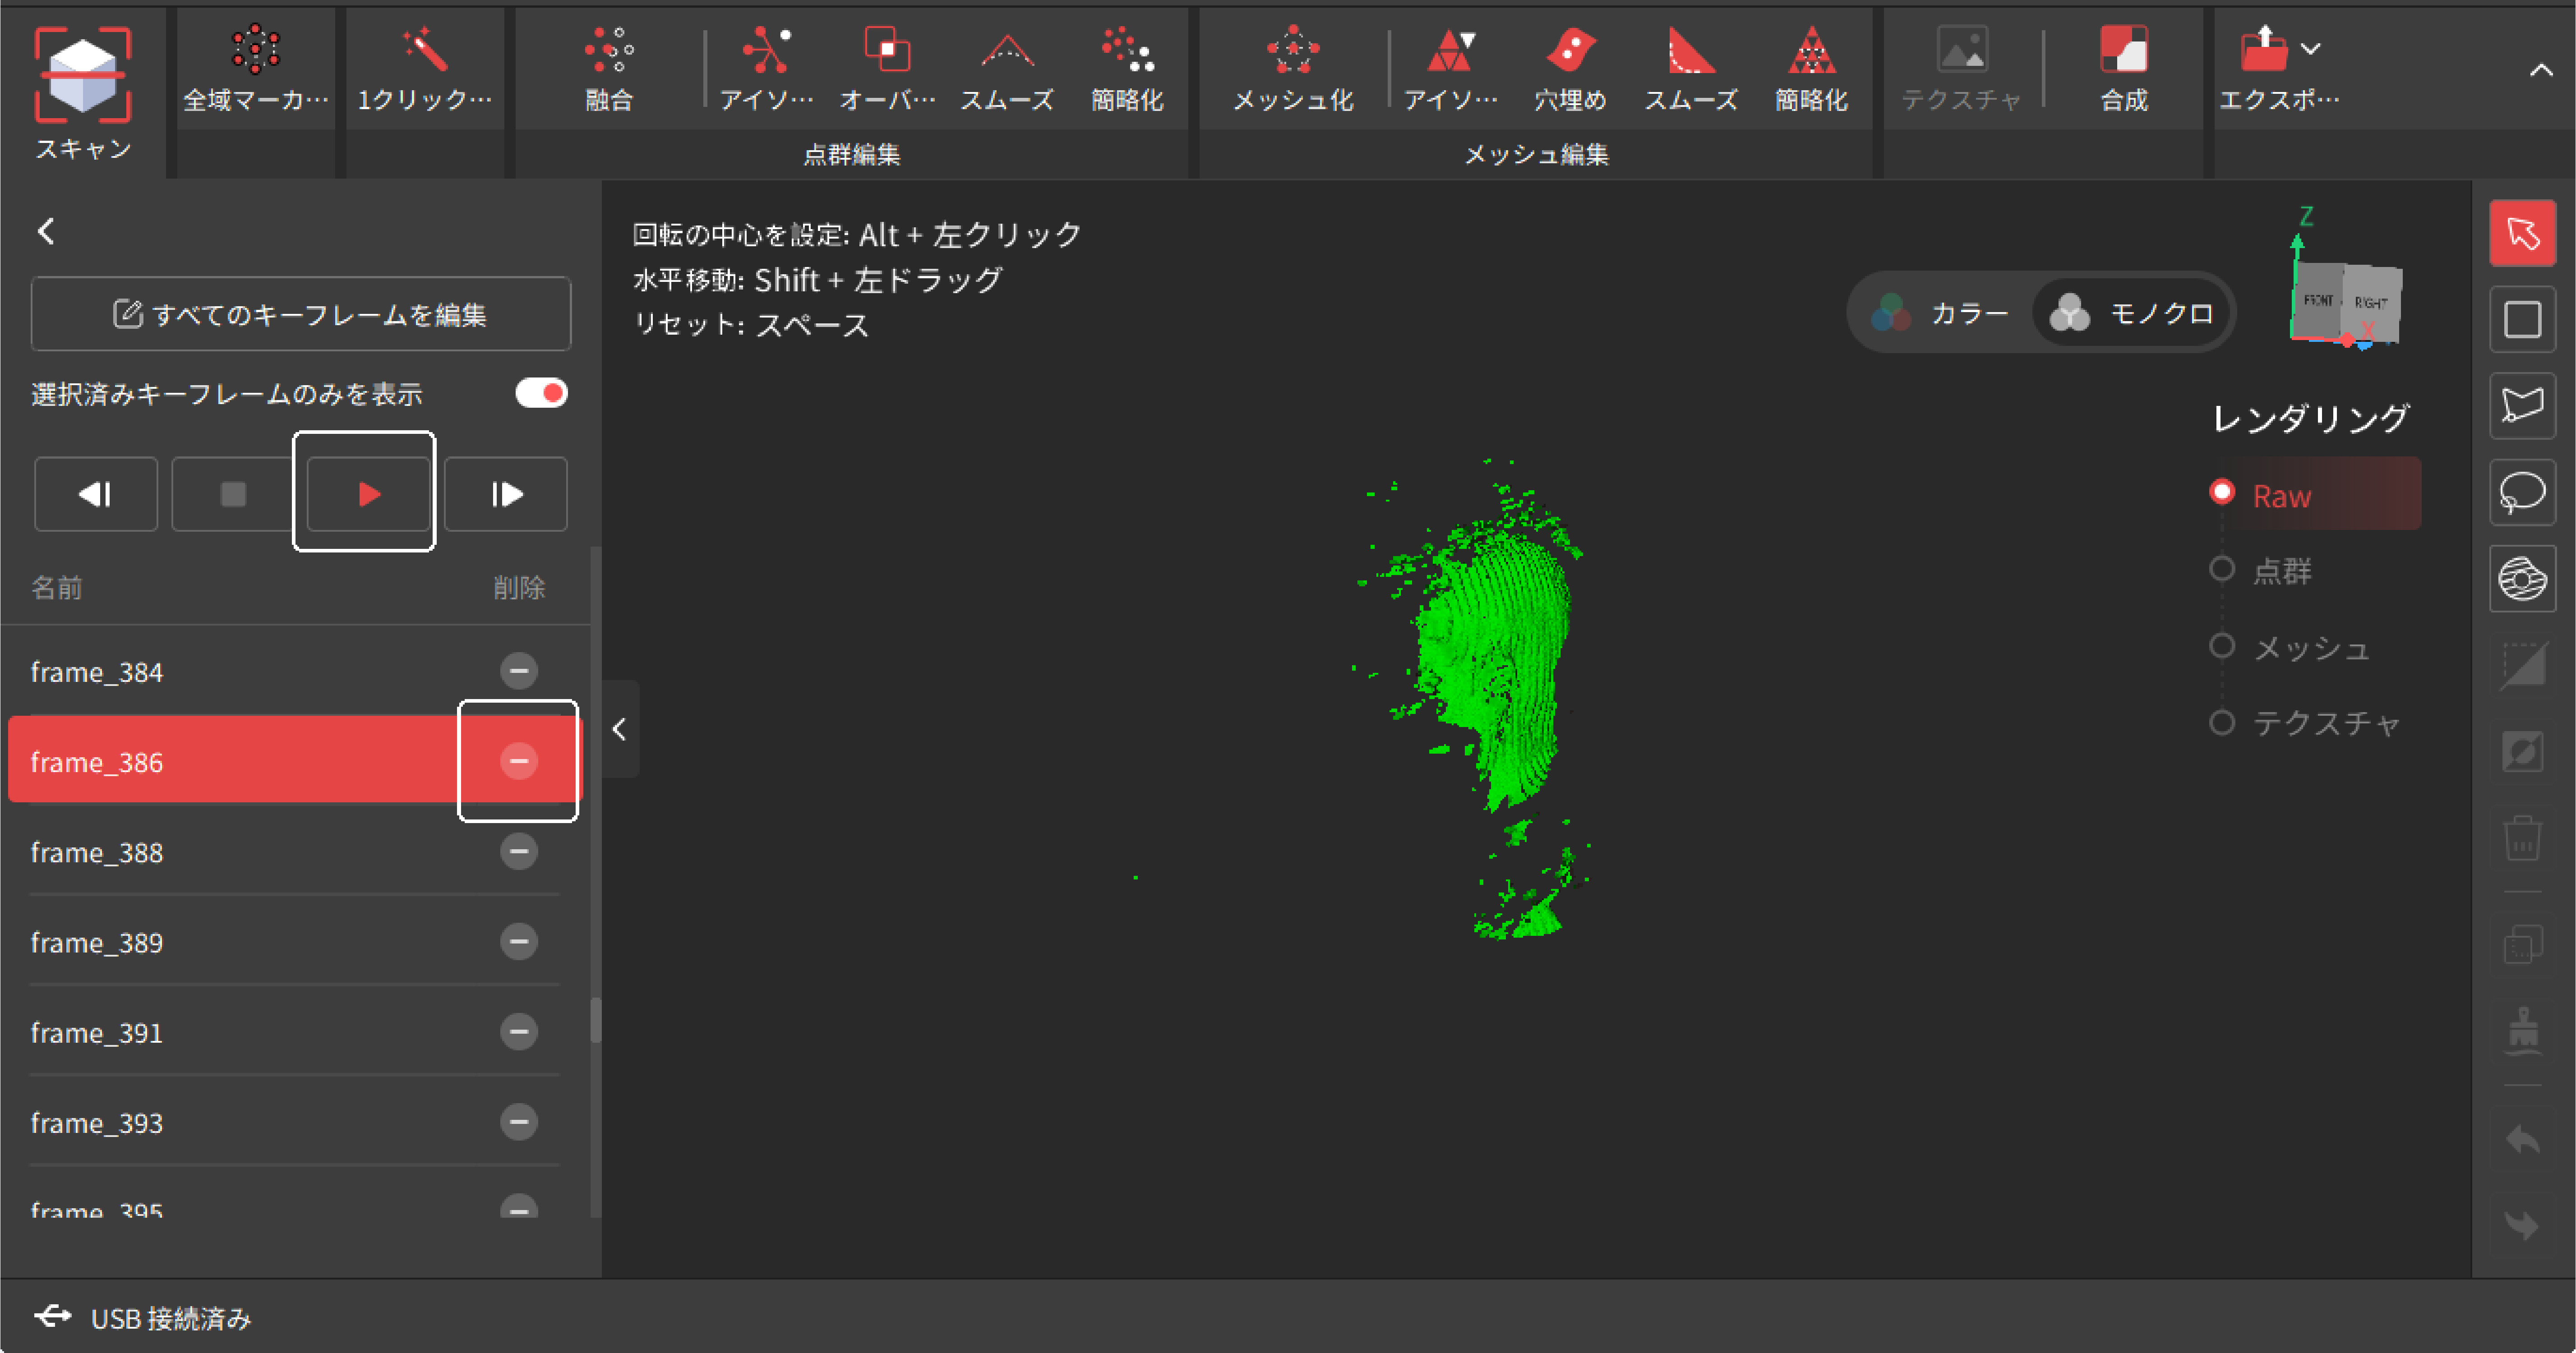Open the export dropdown arrow
The height and width of the screenshot is (1353, 2576).
tap(2310, 48)
